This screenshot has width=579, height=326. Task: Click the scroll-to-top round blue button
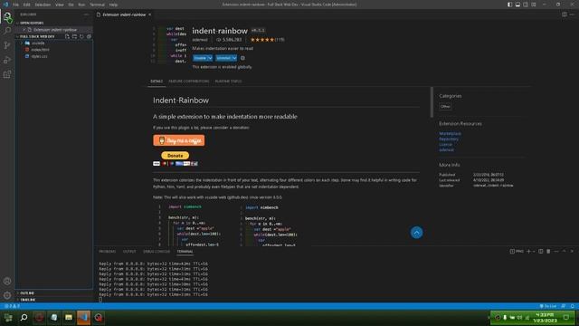pos(416,233)
